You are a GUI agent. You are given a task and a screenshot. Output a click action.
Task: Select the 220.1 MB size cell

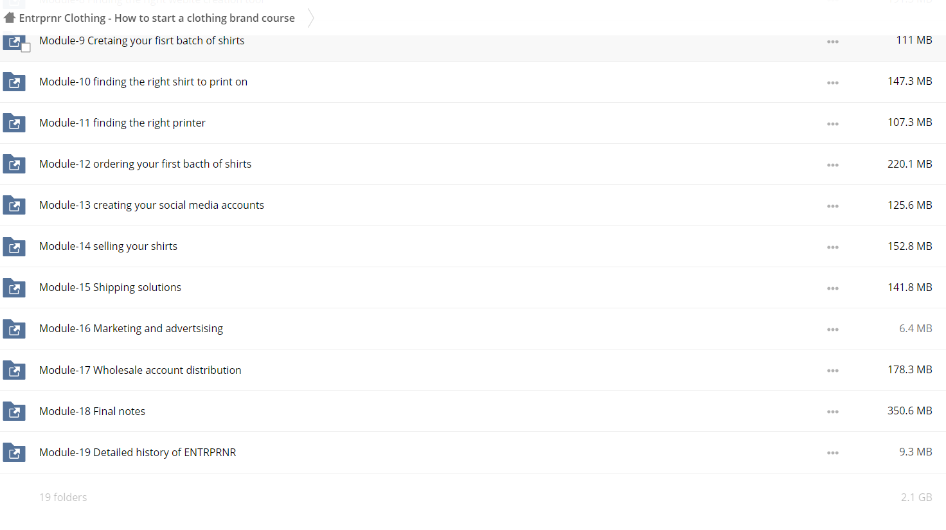pyautogui.click(x=909, y=164)
